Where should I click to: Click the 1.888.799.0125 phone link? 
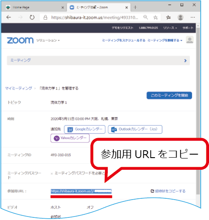(x=148, y=28)
